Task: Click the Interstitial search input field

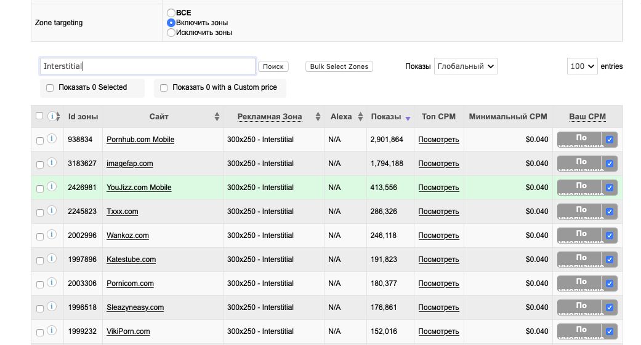Action: 148,66
